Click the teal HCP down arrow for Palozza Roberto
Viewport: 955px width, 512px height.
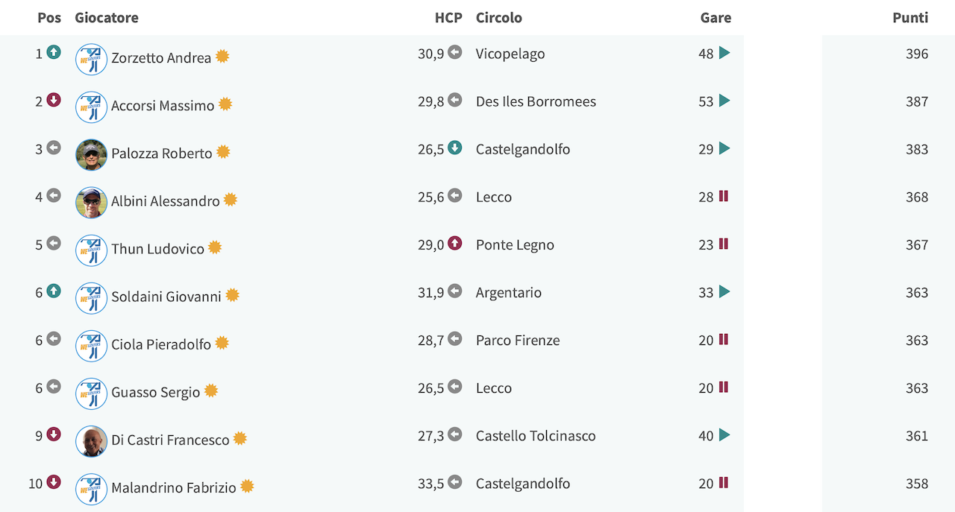coord(454,148)
